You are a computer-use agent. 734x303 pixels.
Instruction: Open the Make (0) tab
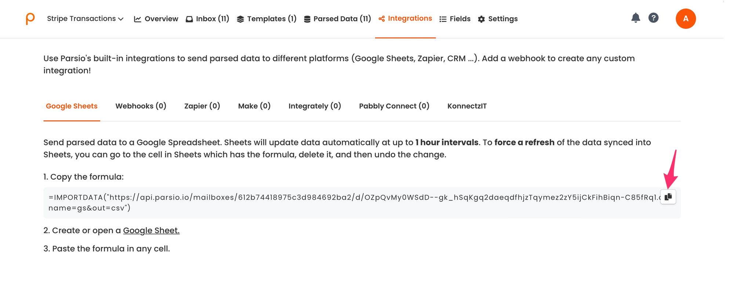point(254,106)
